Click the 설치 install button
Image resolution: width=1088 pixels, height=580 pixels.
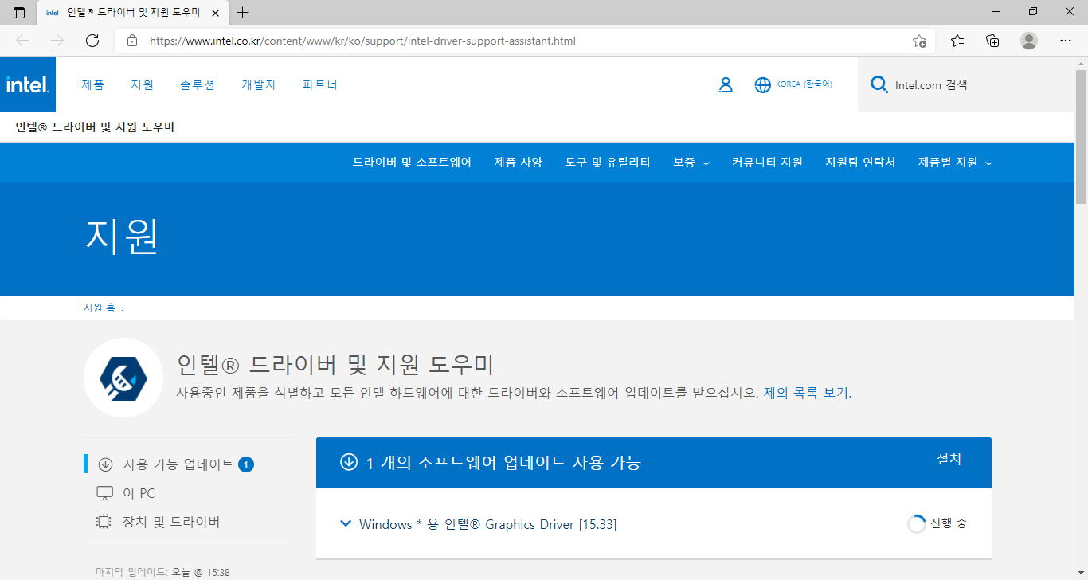949,460
